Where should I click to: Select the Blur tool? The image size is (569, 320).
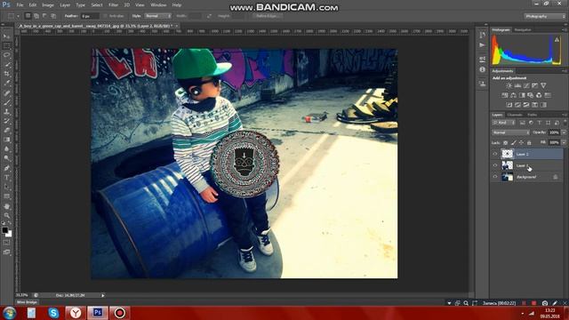click(x=6, y=149)
